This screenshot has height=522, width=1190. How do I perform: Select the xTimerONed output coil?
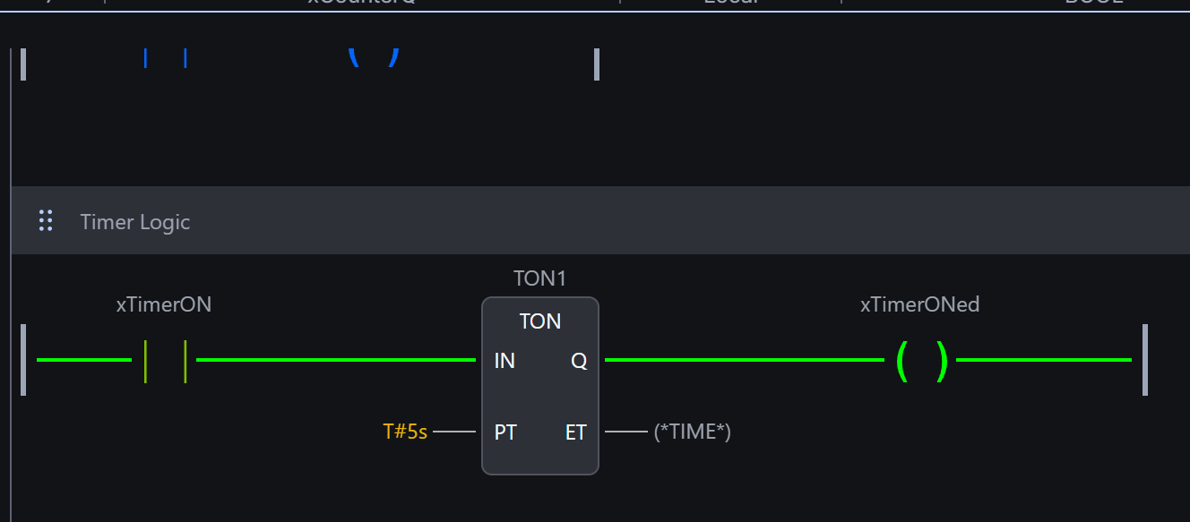[x=921, y=361]
